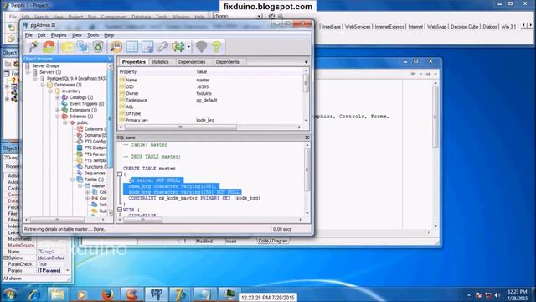Open the File menu in pgAdmin
Image resolution: width=536 pixels, height=302 pixels.
(28, 35)
